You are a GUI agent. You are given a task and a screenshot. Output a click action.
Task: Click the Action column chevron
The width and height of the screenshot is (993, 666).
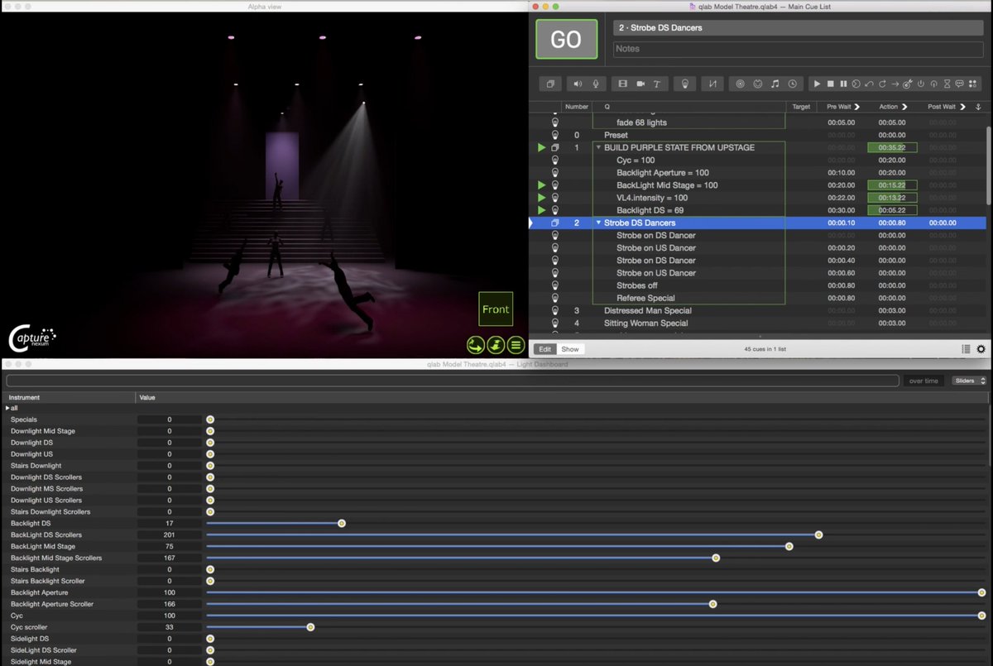[904, 107]
